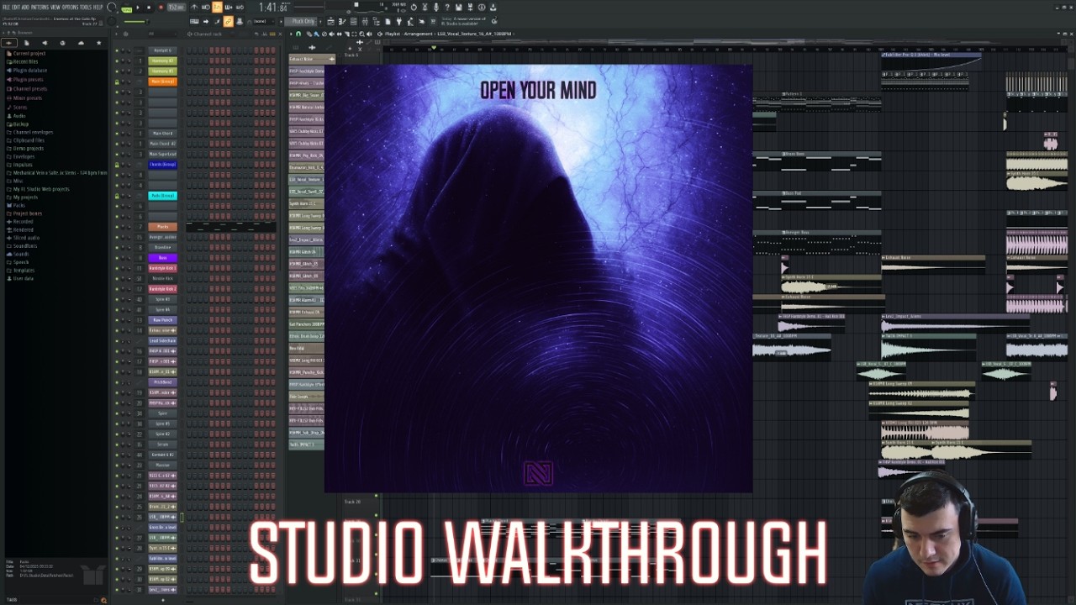1076x605 pixels.
Task: Select the orange Main (Group) channel button
Action: tap(162, 82)
